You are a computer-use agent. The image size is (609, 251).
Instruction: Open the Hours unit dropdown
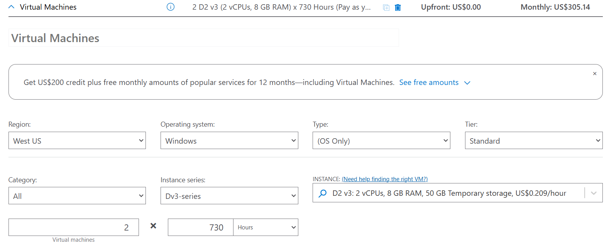tap(266, 227)
